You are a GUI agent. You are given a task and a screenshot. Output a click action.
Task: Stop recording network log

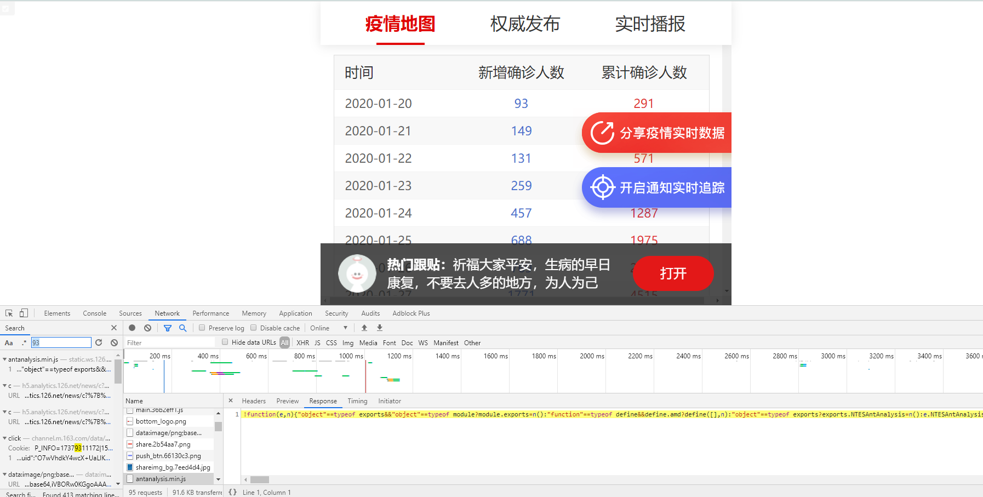[x=132, y=328]
